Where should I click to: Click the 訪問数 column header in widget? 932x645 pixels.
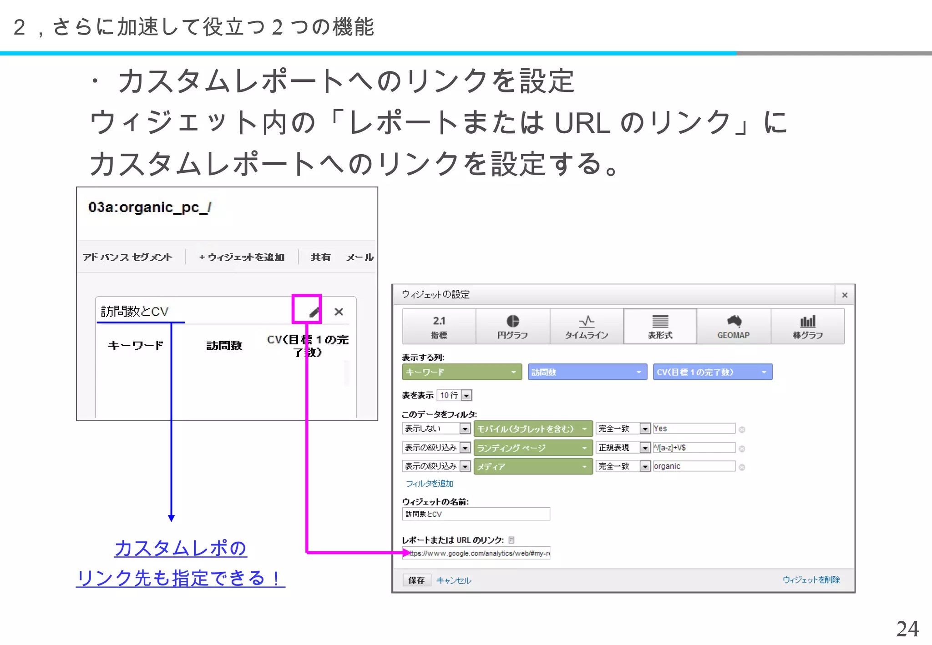coord(224,346)
